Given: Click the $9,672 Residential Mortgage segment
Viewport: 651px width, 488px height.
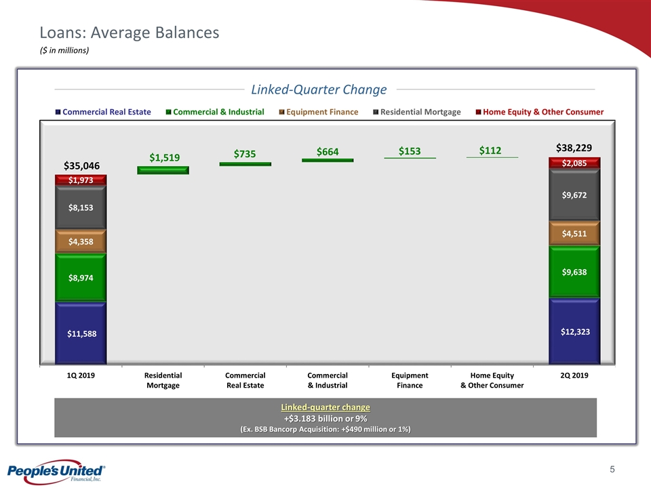Looking at the screenshot, I should coord(574,195).
